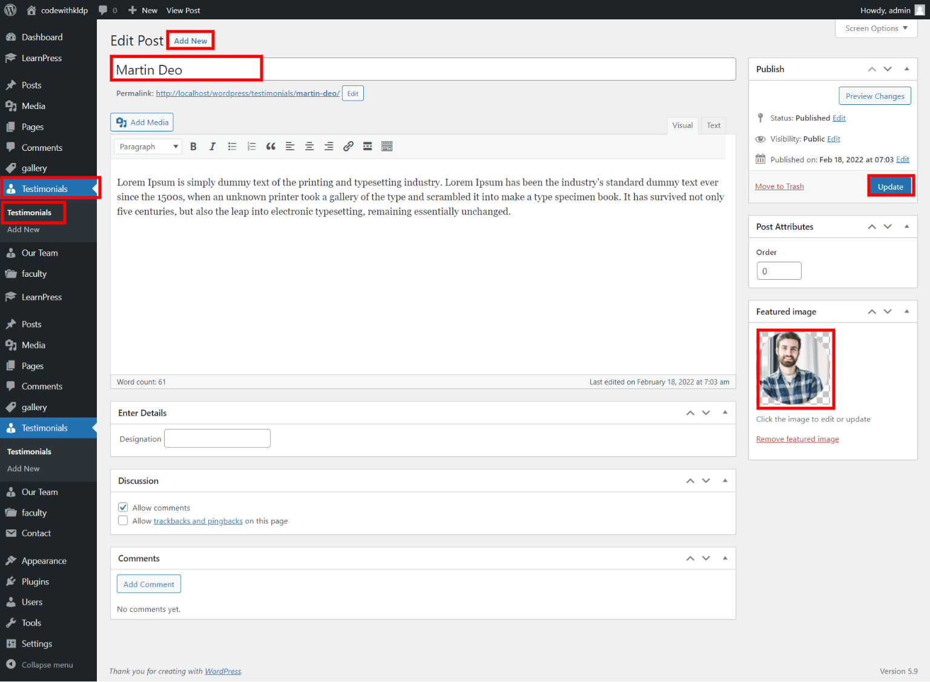930x682 pixels.
Task: Click the Update button
Action: tap(890, 187)
